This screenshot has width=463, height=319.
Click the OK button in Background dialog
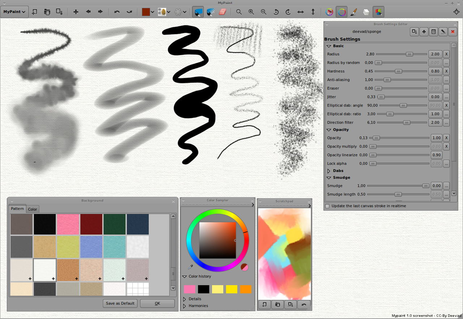[157, 303]
